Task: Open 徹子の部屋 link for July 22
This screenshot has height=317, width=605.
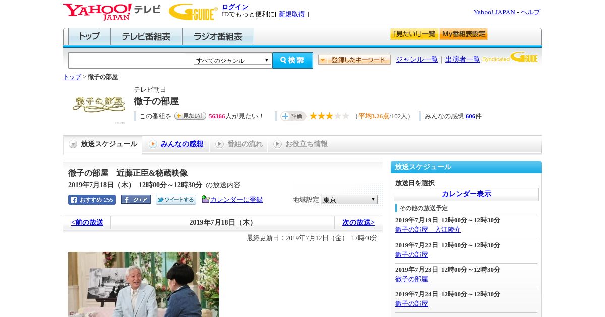Action: [411, 255]
